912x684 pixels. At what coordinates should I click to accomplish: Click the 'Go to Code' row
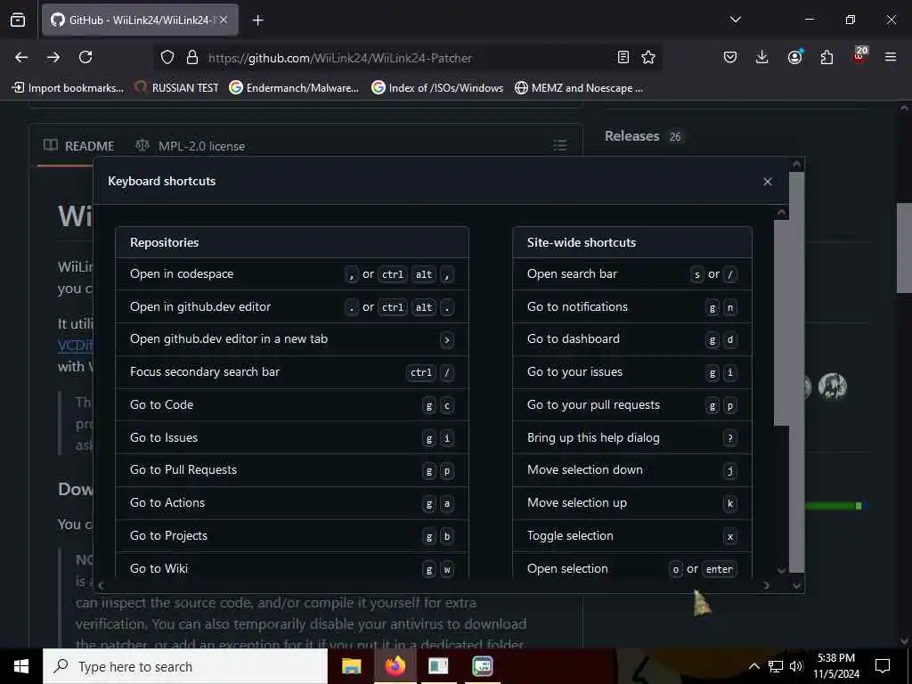tap(292, 405)
